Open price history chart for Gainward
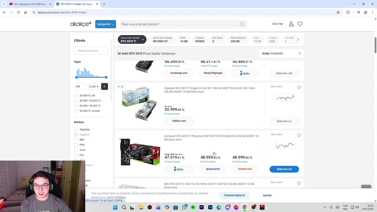The width and height of the screenshot is (377, 212). 285,145
